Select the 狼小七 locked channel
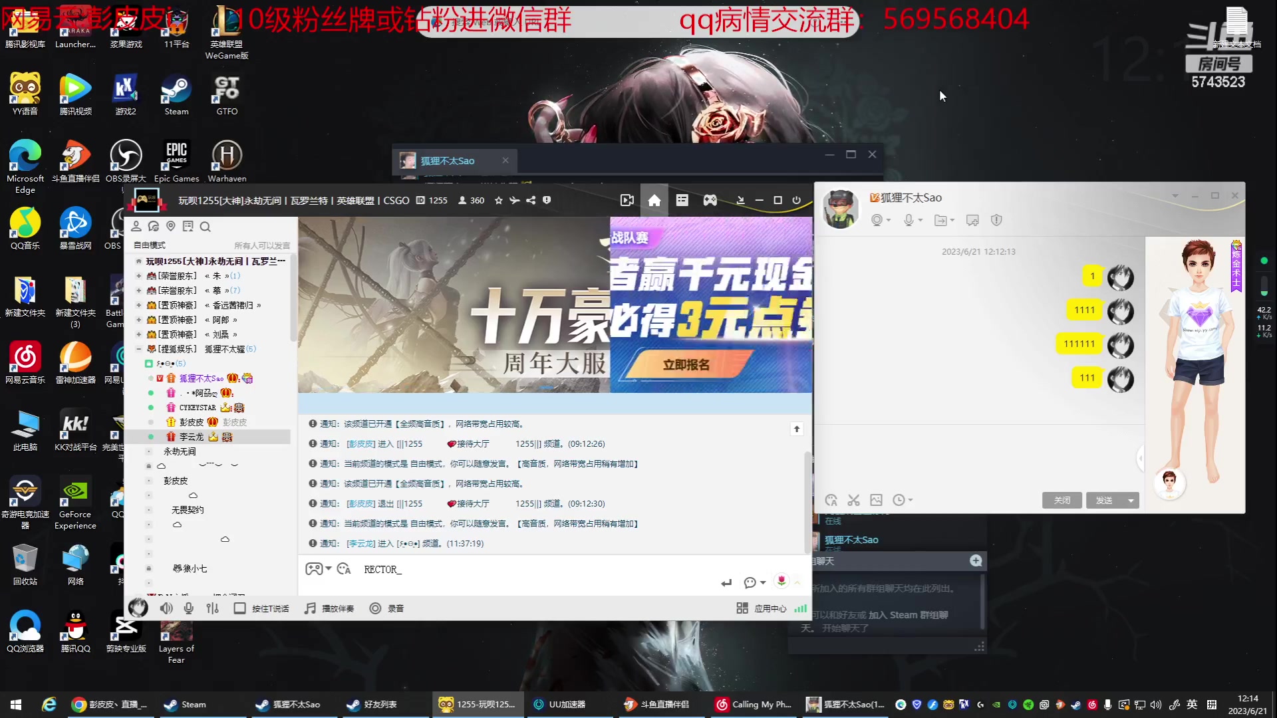The image size is (1277, 718). 190,568
